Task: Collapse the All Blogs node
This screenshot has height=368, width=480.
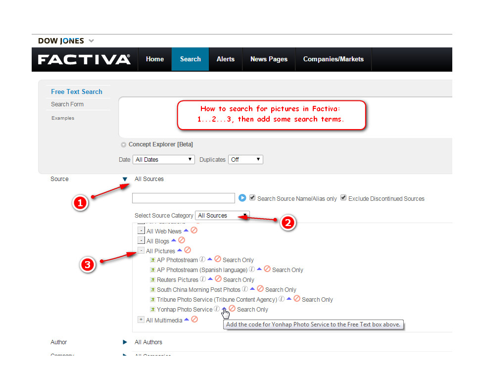Action: point(141,240)
